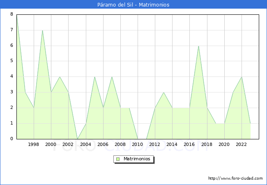The image size is (267, 185).
Task: Click the y-axis value 8
Action: point(12,14)
